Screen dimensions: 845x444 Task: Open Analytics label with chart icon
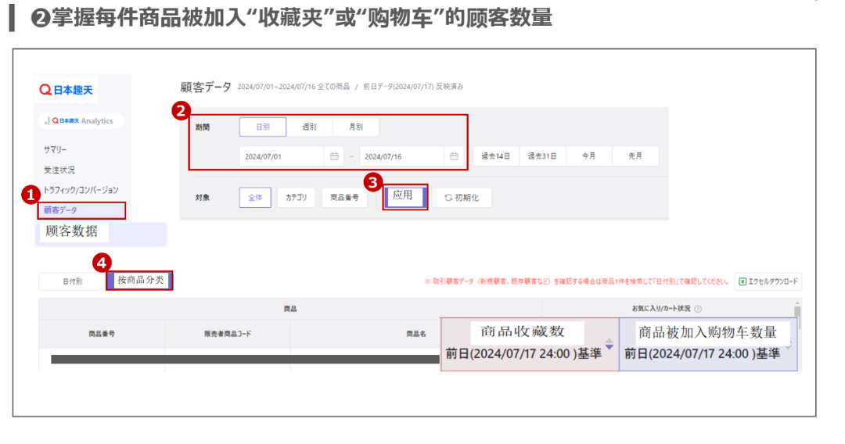click(81, 121)
